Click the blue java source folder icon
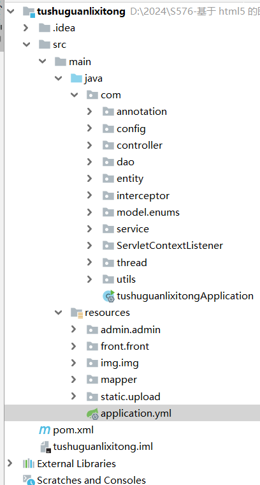 point(76,78)
